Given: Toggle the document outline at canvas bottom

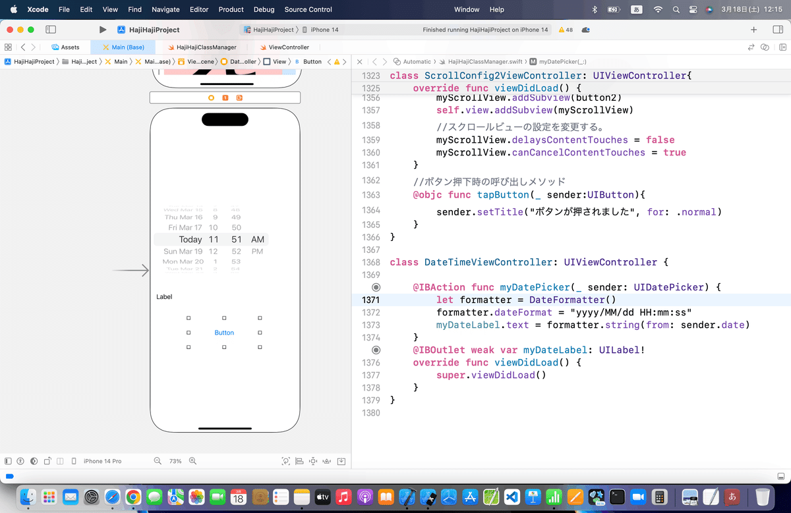Looking at the screenshot, I should [8, 461].
